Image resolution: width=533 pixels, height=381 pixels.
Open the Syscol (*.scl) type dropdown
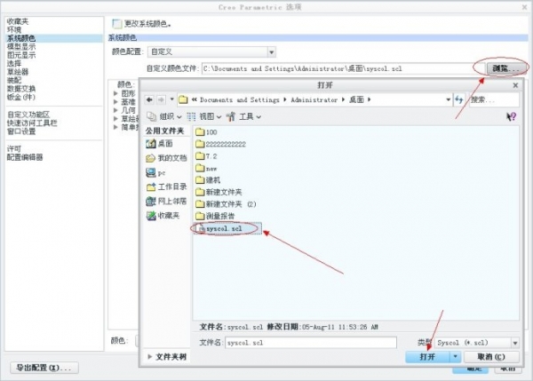(477, 343)
